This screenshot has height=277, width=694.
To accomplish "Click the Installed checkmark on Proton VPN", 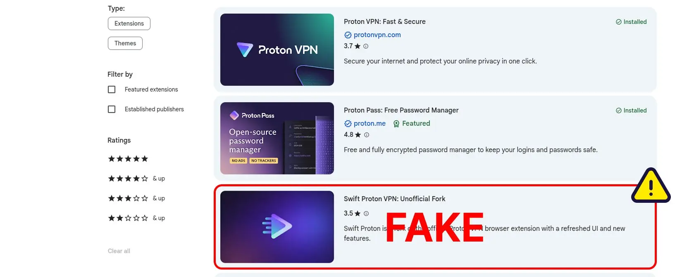I will pyautogui.click(x=619, y=22).
